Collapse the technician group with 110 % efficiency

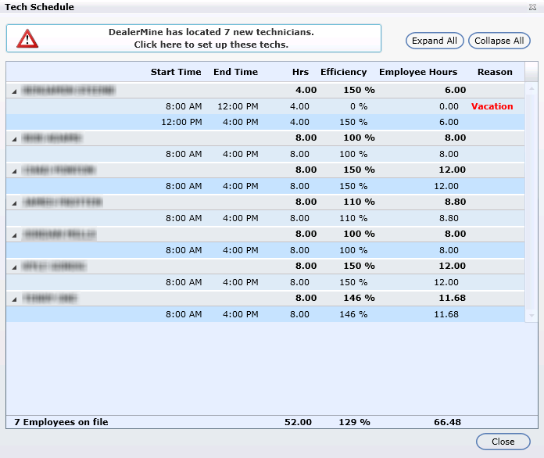pyautogui.click(x=13, y=202)
